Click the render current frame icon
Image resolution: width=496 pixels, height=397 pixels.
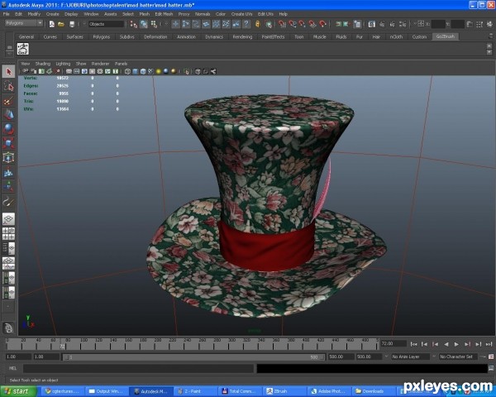pos(383,24)
